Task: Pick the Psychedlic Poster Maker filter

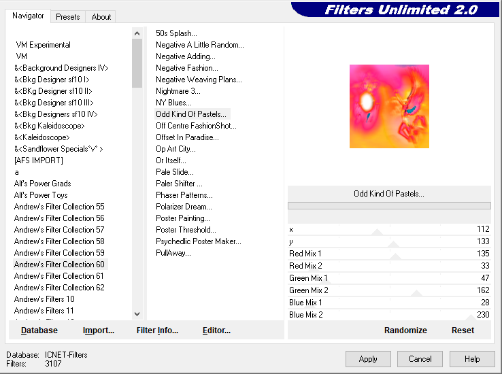Action: tap(198, 241)
